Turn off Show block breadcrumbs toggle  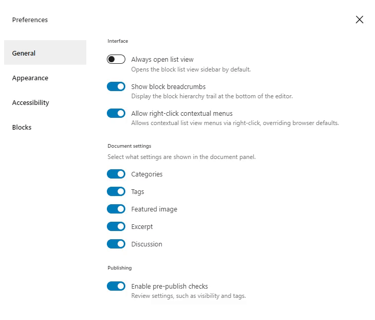116,86
